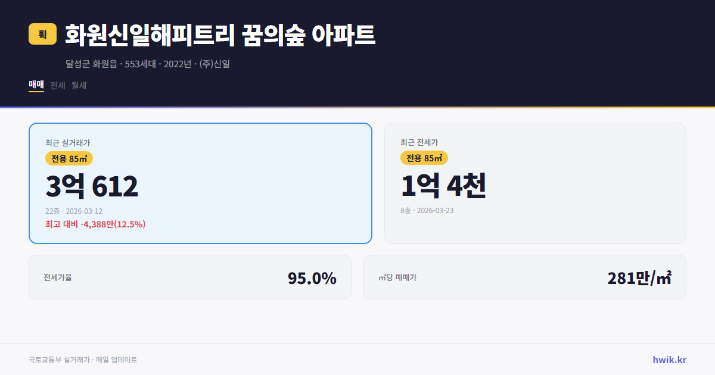Click the 281만/㎡ value
This screenshot has width=715, height=375.
click(639, 277)
